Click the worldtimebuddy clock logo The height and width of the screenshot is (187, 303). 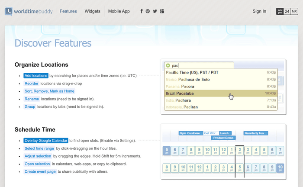coord(9,11)
